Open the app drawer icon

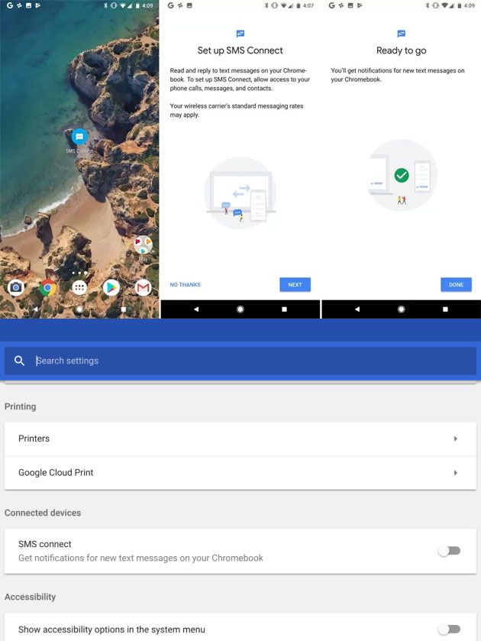tap(79, 287)
